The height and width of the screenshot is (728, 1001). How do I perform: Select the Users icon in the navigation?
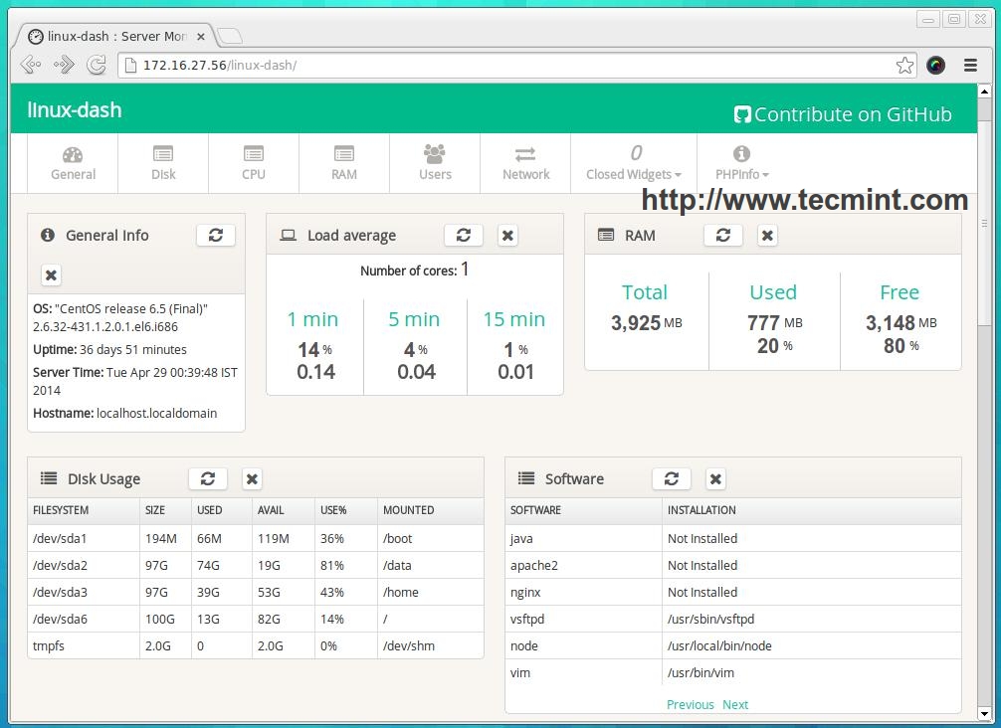click(x=434, y=156)
